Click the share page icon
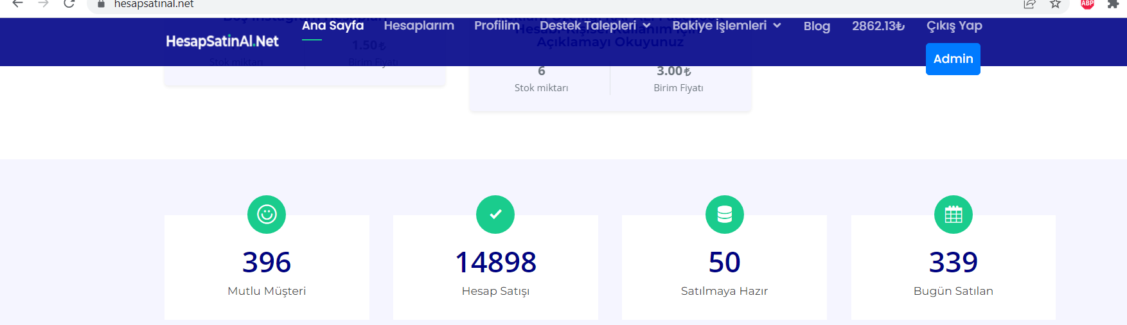The width and height of the screenshot is (1127, 325). pos(1029,4)
